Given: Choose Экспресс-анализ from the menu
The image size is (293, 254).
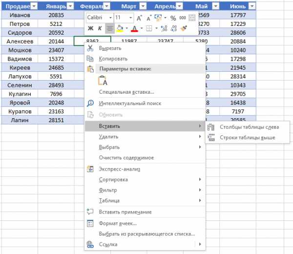Looking at the screenshot, I should click(145, 169).
